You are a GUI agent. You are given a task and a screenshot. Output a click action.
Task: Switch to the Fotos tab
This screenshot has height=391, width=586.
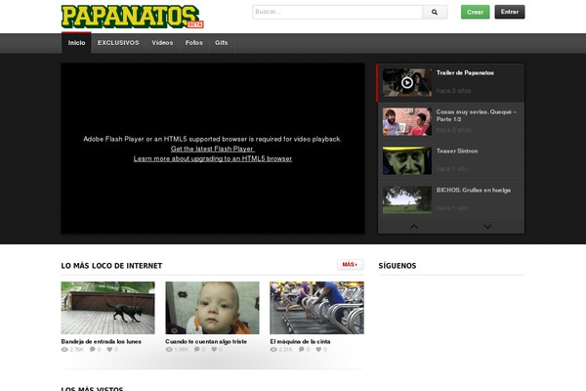tap(194, 43)
